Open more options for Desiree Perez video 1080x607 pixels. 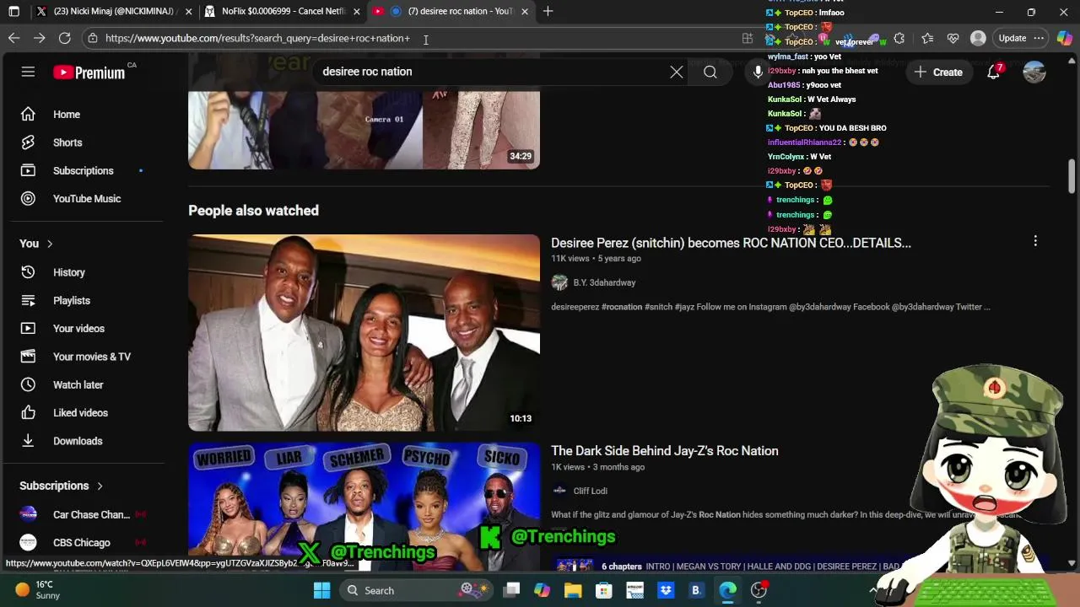tap(1035, 242)
